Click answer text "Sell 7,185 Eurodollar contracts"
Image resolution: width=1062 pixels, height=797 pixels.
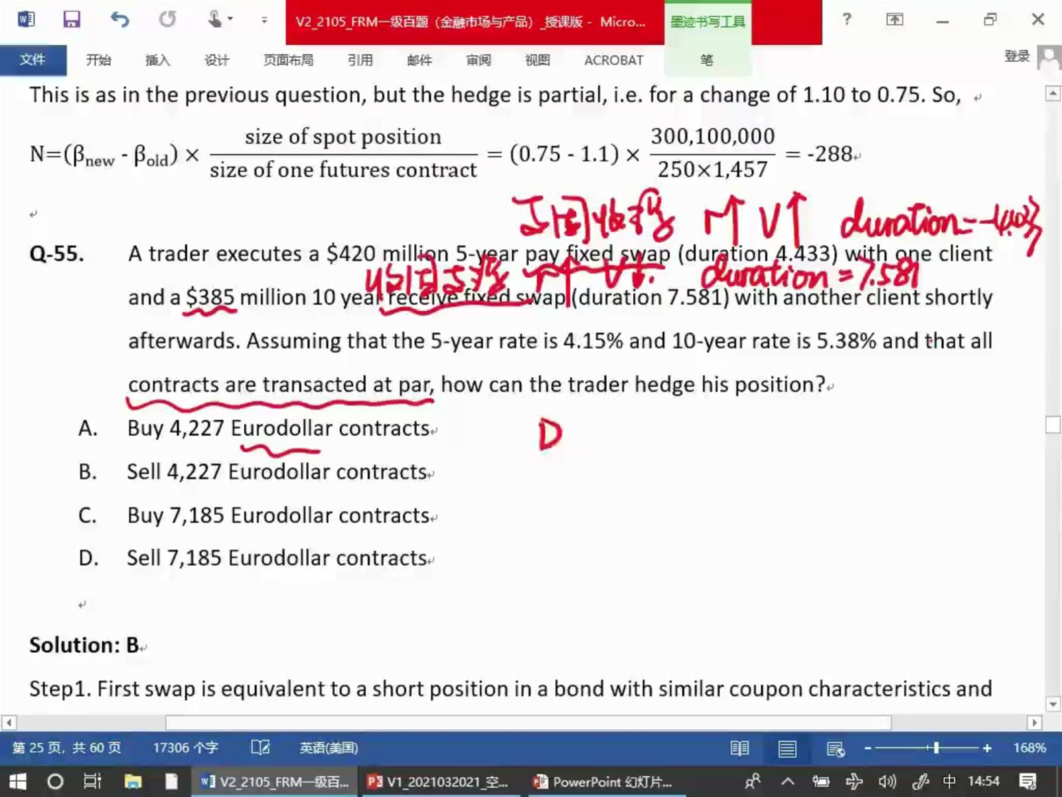coord(276,559)
